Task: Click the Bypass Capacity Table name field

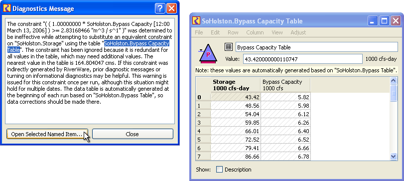Action: pos(317,47)
